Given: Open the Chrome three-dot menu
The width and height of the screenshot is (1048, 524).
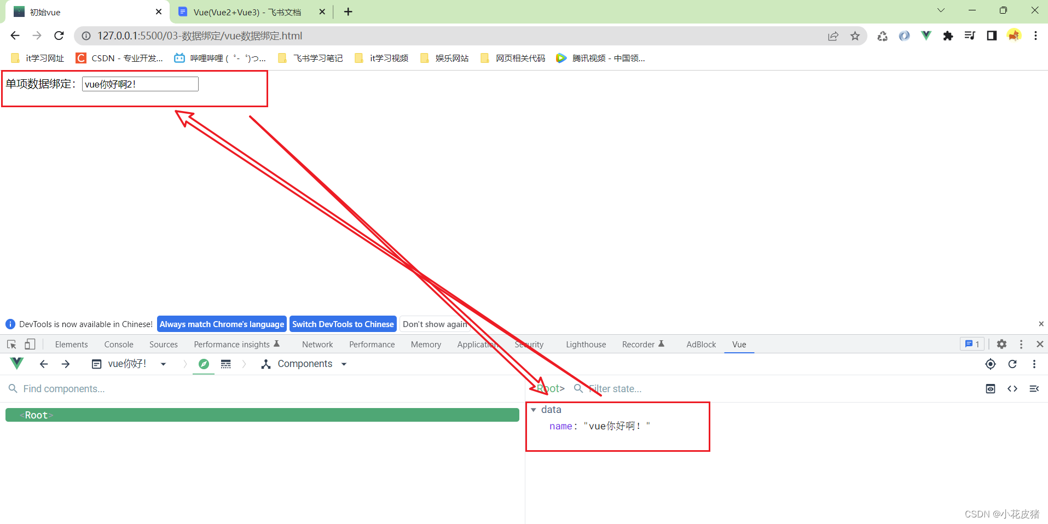Looking at the screenshot, I should click(1035, 36).
